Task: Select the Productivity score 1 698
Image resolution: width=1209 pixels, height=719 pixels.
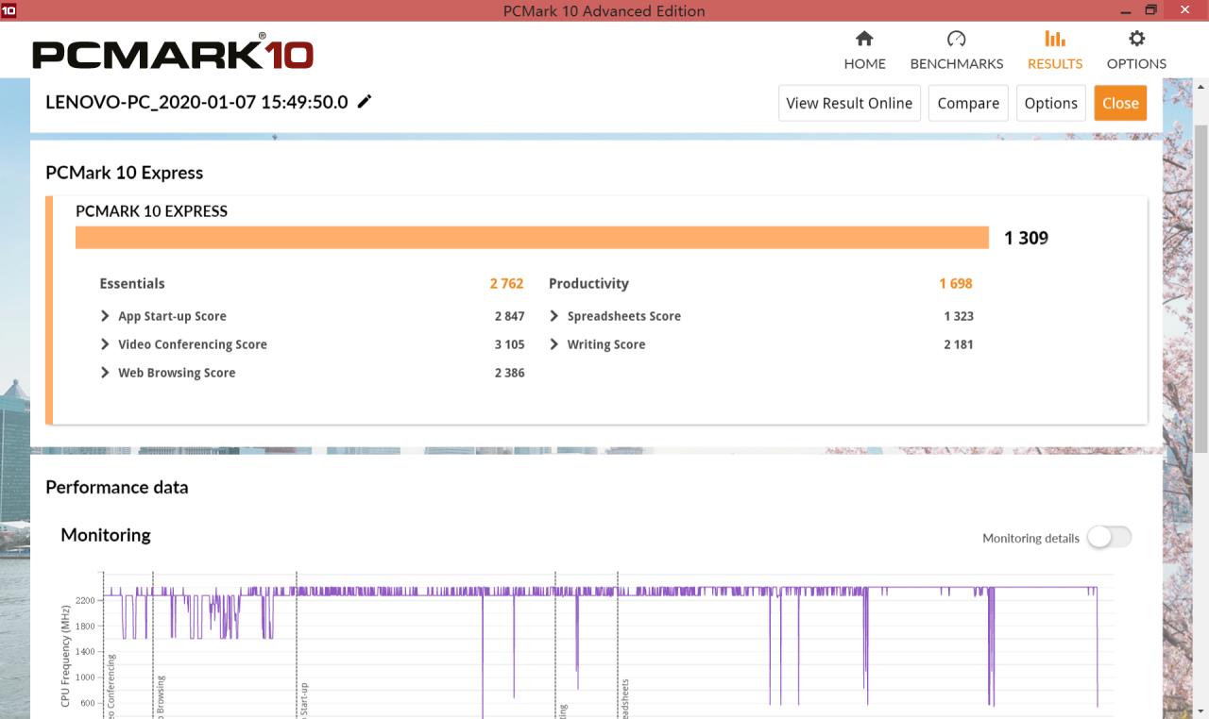Action: click(x=956, y=283)
